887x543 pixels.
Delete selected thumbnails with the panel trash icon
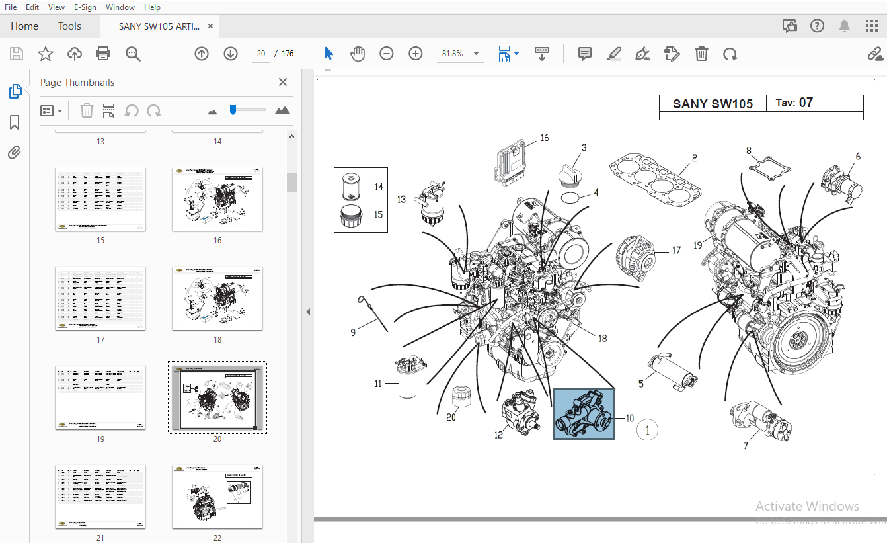pos(87,110)
